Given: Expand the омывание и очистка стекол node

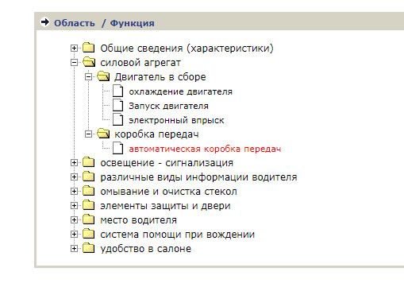Looking at the screenshot, I should (75, 192).
